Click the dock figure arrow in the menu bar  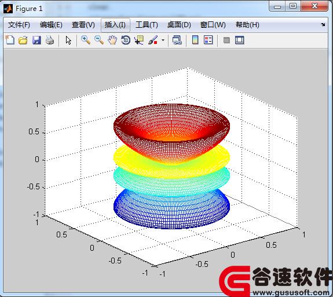(x=323, y=25)
